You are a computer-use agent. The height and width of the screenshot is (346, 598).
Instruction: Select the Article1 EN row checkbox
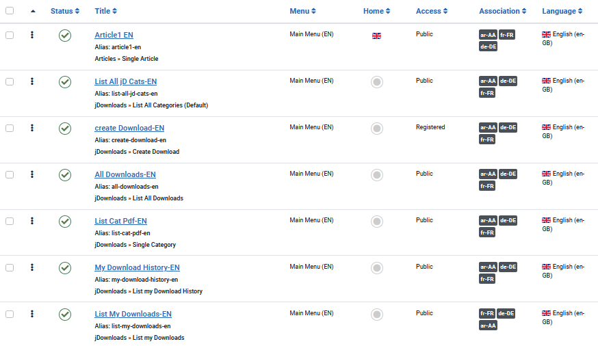(x=10, y=36)
